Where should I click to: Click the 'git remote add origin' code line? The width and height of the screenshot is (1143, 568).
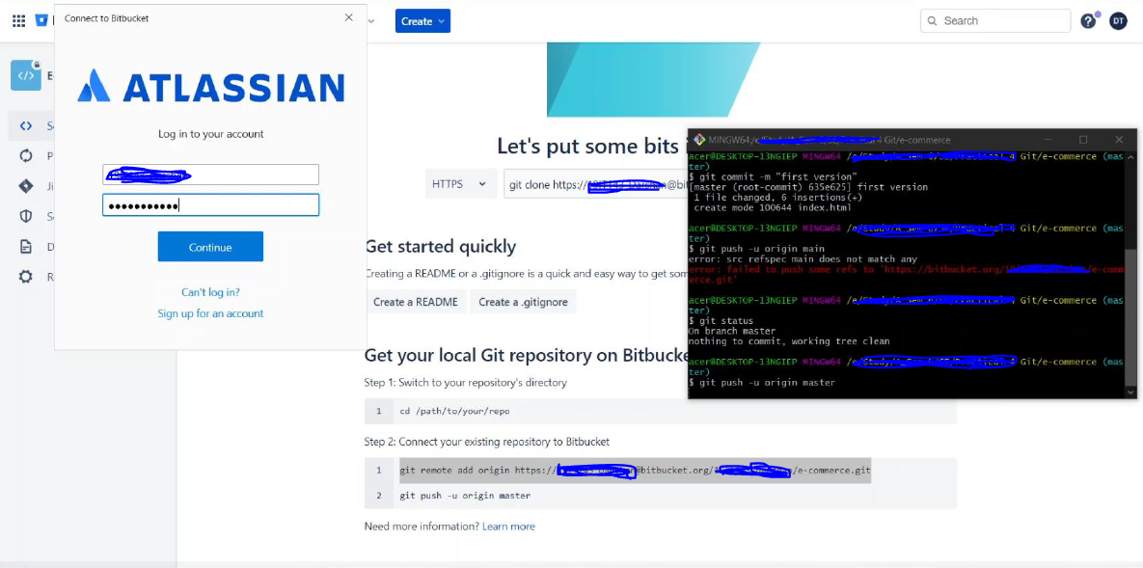pos(635,471)
